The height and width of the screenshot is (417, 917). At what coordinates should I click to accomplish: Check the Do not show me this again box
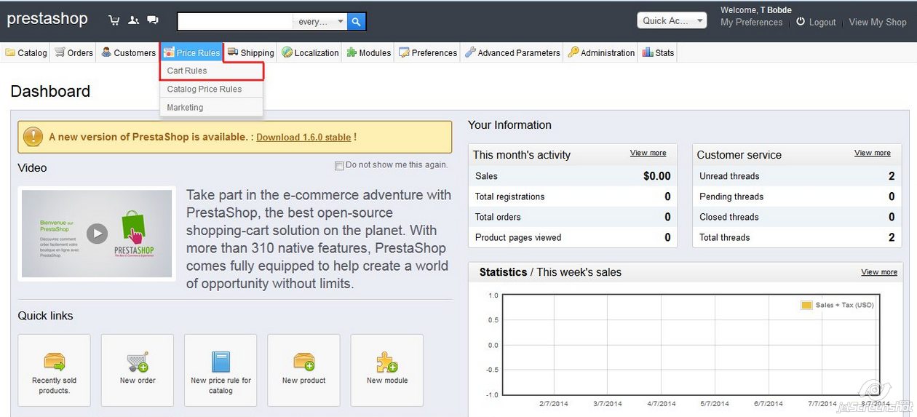pyautogui.click(x=339, y=166)
